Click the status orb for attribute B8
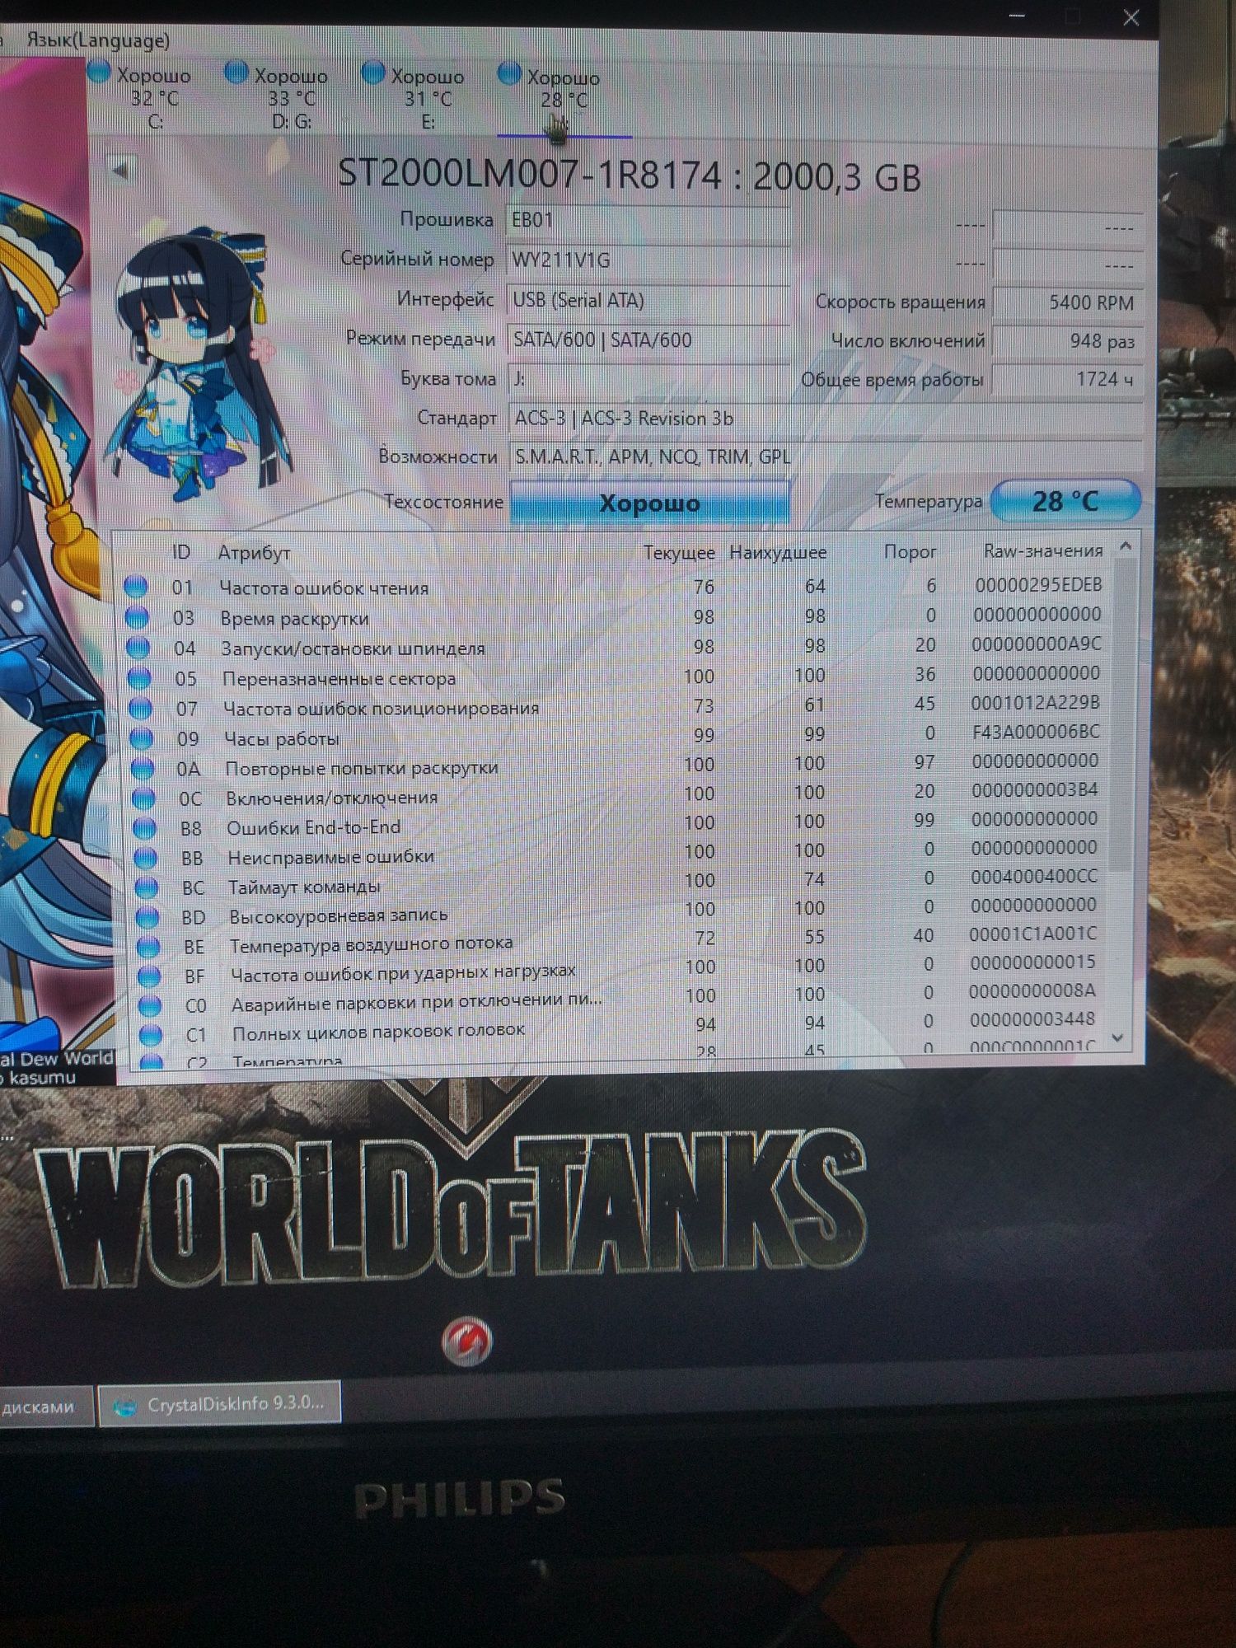1236x1648 pixels. click(145, 828)
